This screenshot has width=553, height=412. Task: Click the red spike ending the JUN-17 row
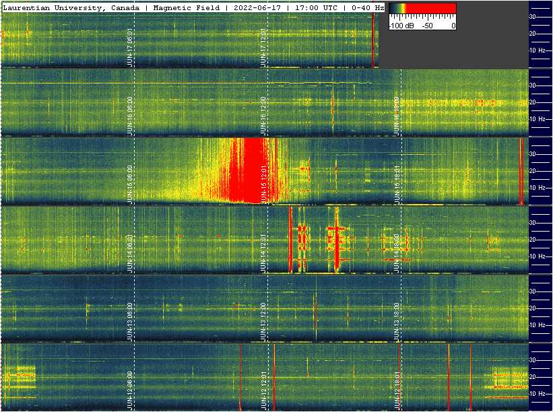pos(373,40)
